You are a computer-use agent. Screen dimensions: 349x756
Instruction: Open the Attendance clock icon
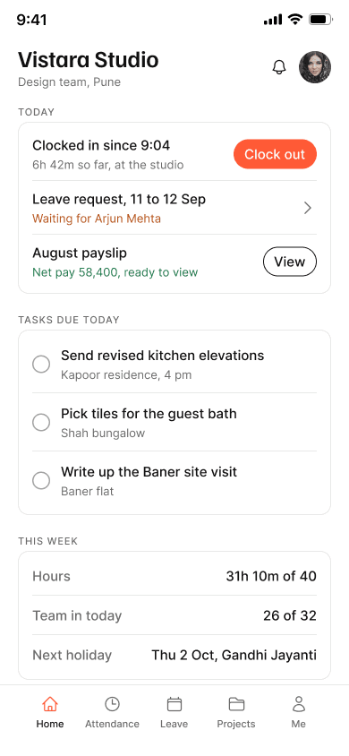click(x=112, y=704)
